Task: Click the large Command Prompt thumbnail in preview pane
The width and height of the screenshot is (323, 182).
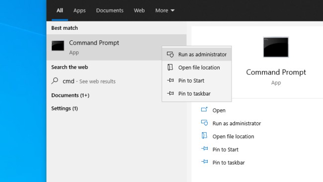Action: (276, 47)
